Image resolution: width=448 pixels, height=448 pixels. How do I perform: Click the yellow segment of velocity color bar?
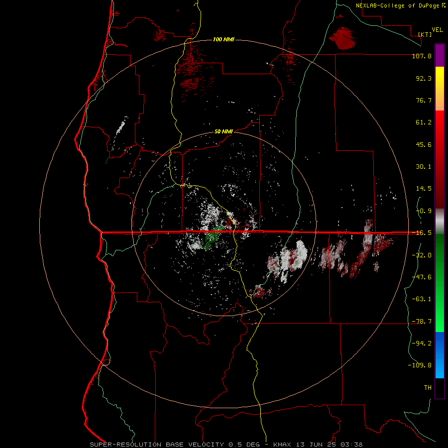point(440,89)
